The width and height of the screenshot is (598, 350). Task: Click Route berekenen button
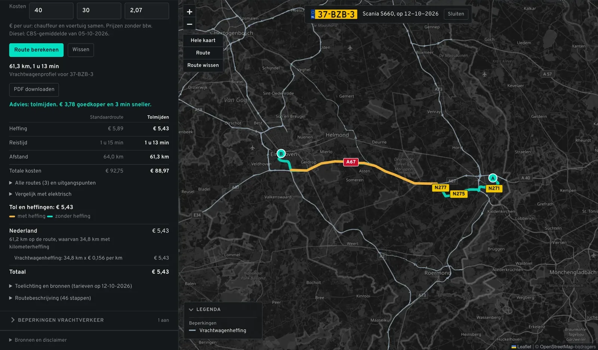[x=36, y=50]
